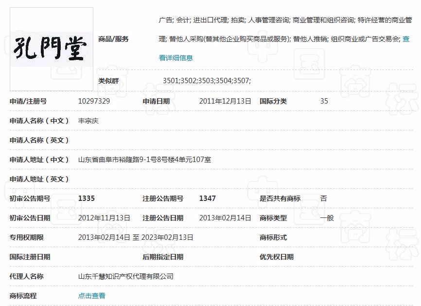Viewport: 421px width, 306px height.
Task: Click the 注册公告日期 value 2013年02月14日
Action: tap(225, 218)
